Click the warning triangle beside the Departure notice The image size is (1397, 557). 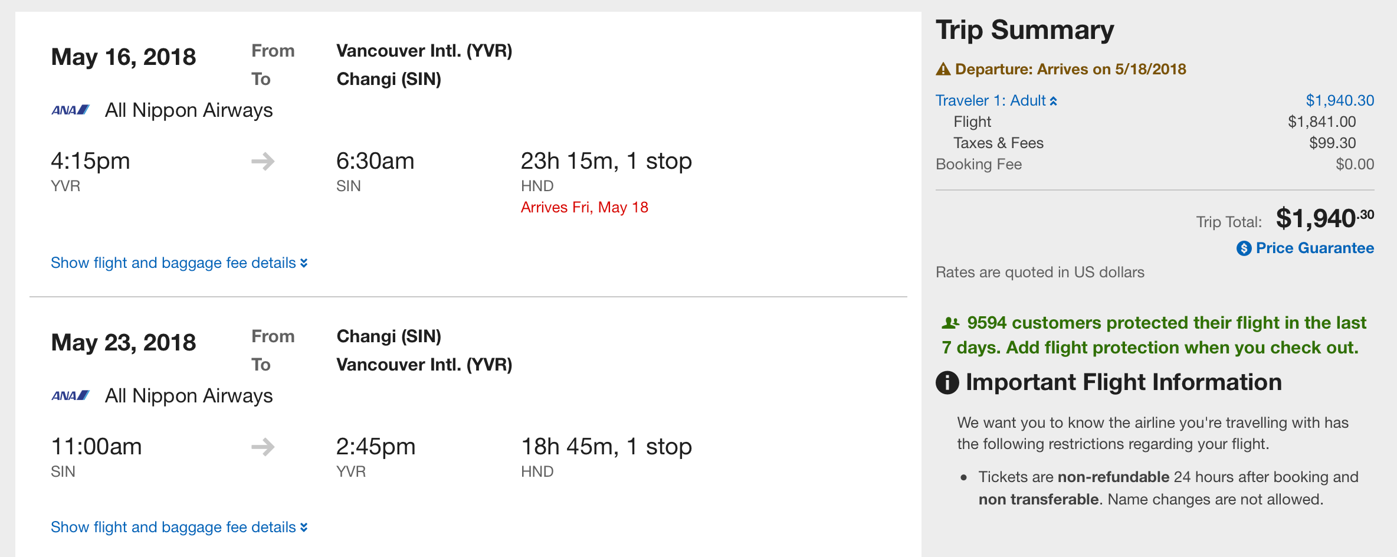point(943,70)
